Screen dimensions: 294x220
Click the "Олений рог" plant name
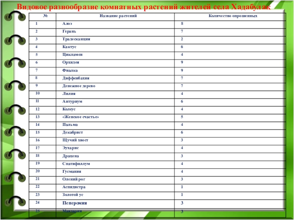[74, 179]
